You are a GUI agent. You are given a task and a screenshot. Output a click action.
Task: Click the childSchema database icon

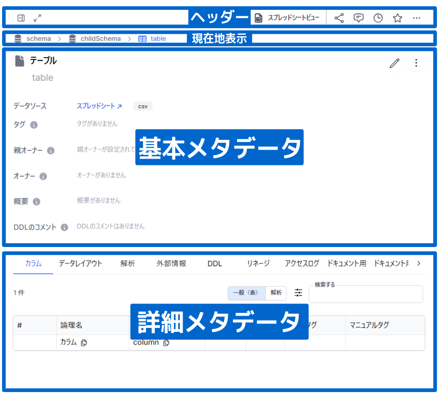pyautogui.click(x=72, y=38)
